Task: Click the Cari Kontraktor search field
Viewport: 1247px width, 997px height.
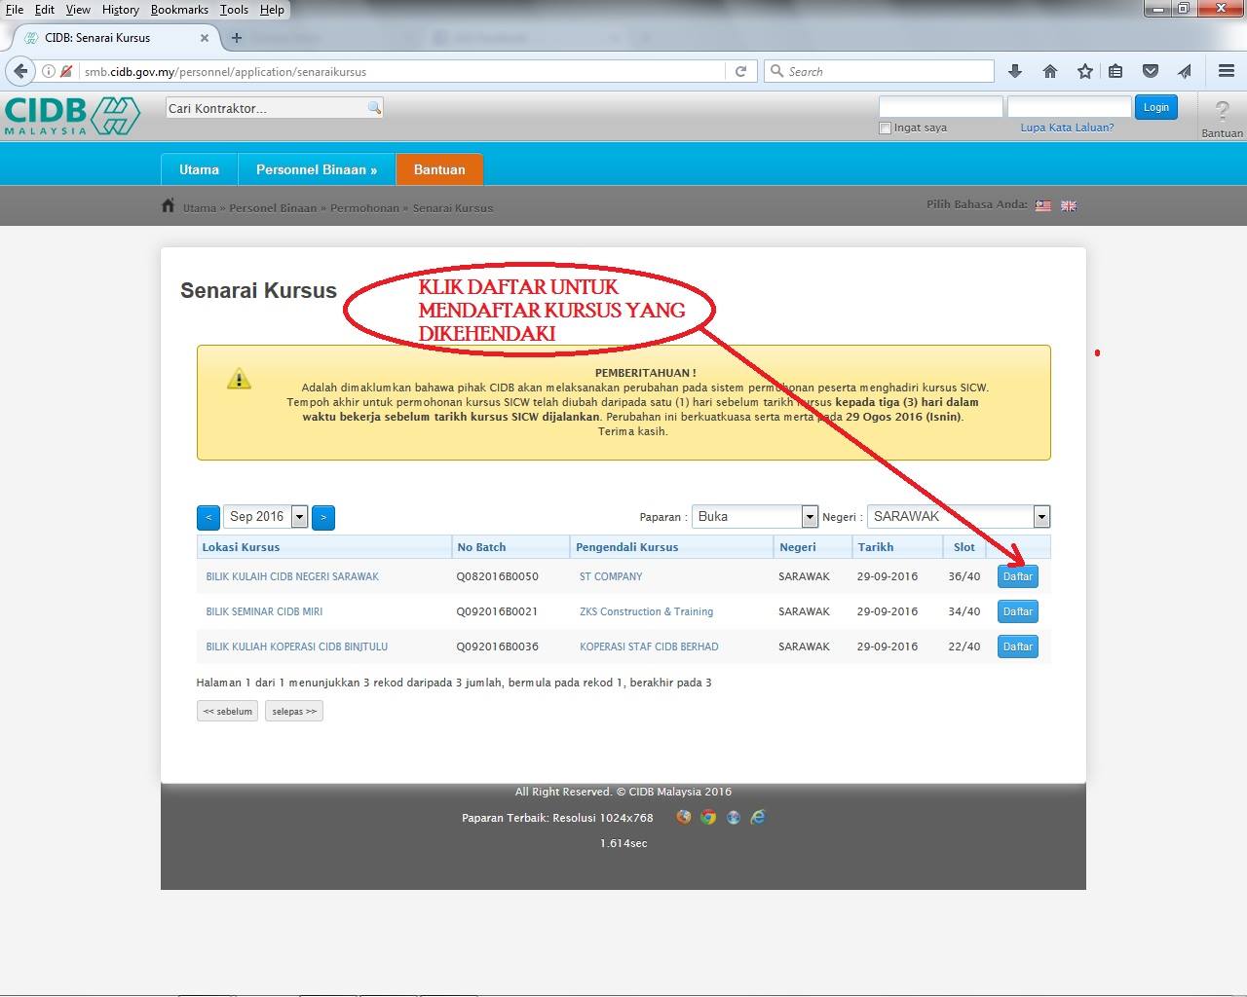Action: click(x=266, y=108)
